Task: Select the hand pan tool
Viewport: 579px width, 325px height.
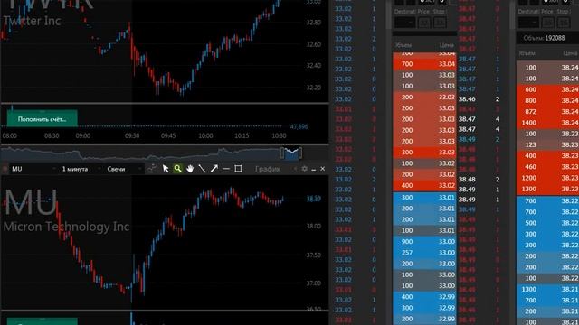Action: pos(190,169)
